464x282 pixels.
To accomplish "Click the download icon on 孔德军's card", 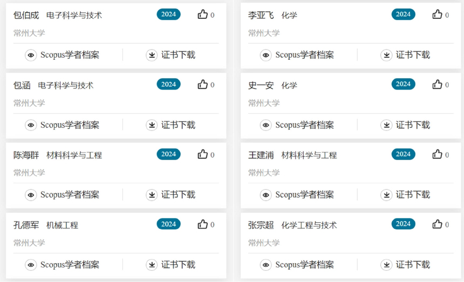I will [x=152, y=265].
